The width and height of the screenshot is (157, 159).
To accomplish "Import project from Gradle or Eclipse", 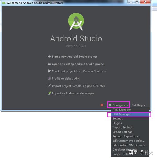I will click(78, 86).
